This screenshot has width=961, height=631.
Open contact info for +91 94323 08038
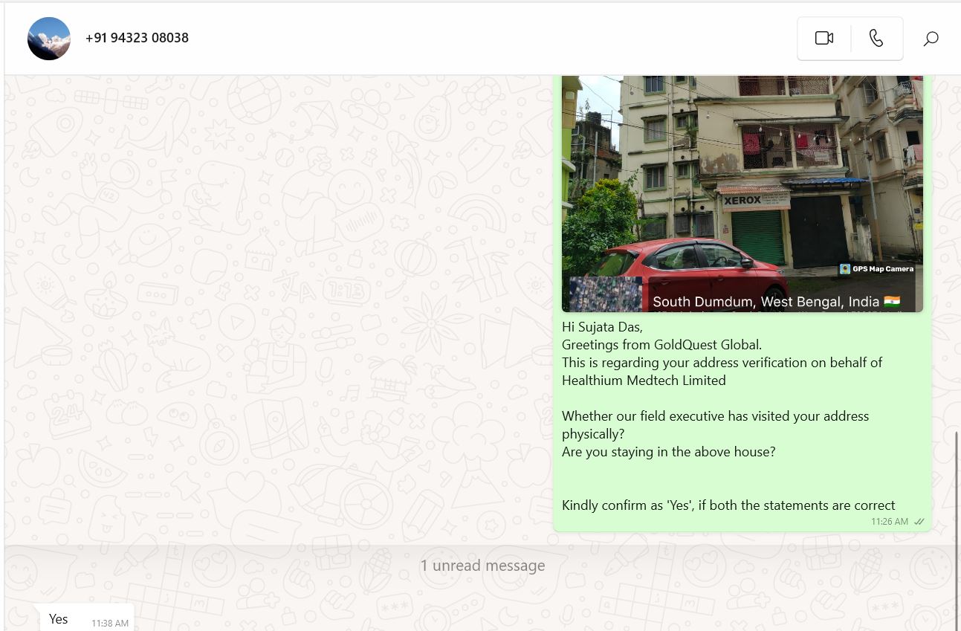pyautogui.click(x=137, y=38)
